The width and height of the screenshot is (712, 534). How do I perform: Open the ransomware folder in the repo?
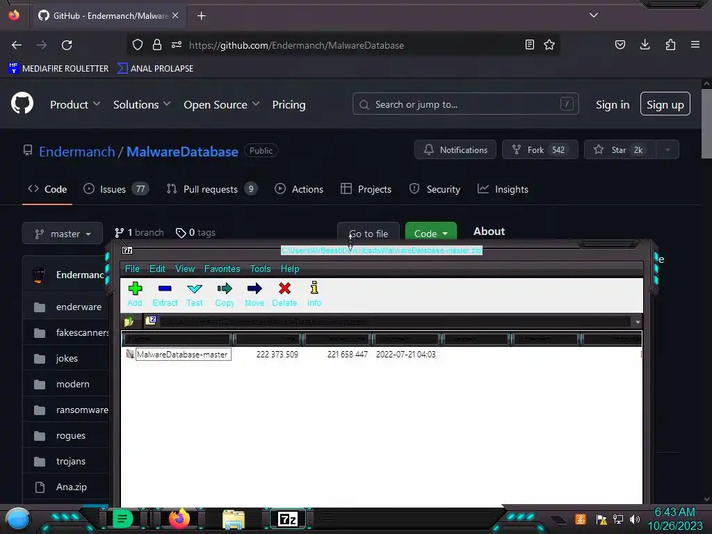click(82, 410)
